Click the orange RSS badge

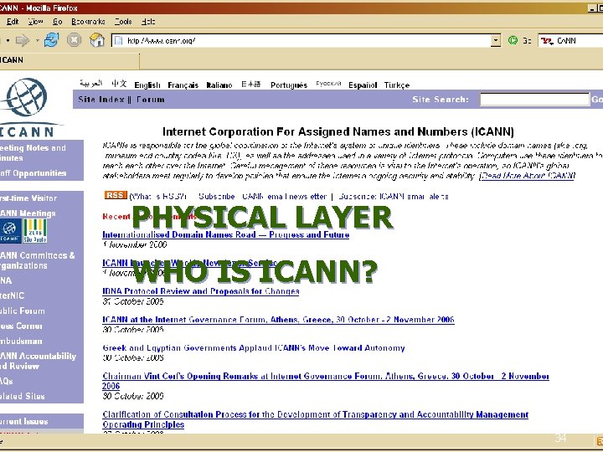pyautogui.click(x=116, y=195)
